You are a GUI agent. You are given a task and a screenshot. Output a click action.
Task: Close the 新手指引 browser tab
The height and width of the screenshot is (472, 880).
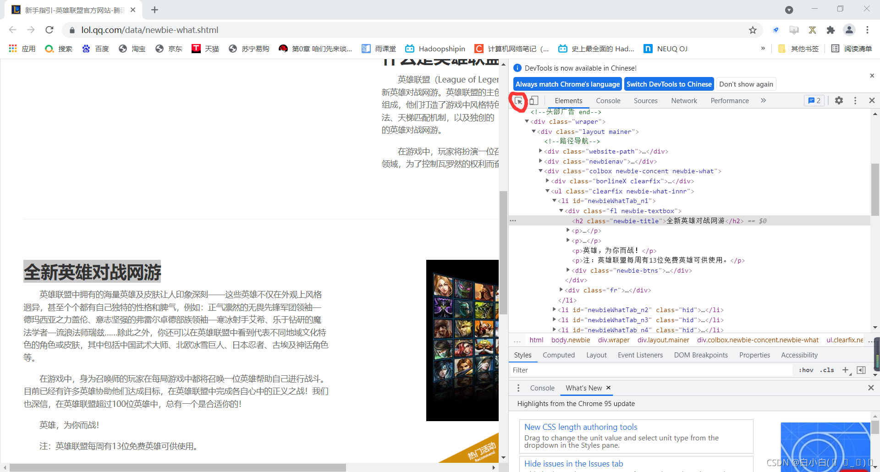(x=133, y=10)
